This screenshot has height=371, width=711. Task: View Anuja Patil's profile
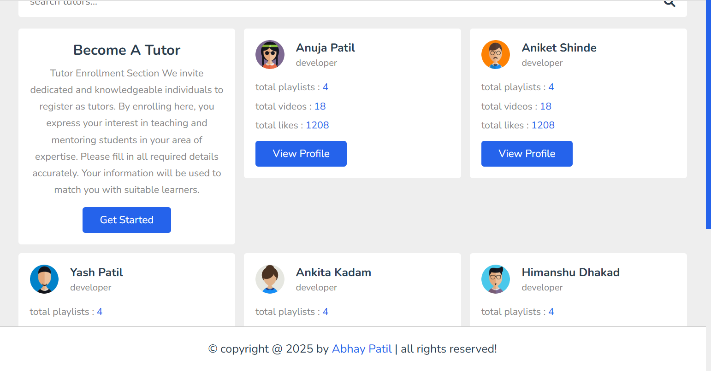pos(301,154)
